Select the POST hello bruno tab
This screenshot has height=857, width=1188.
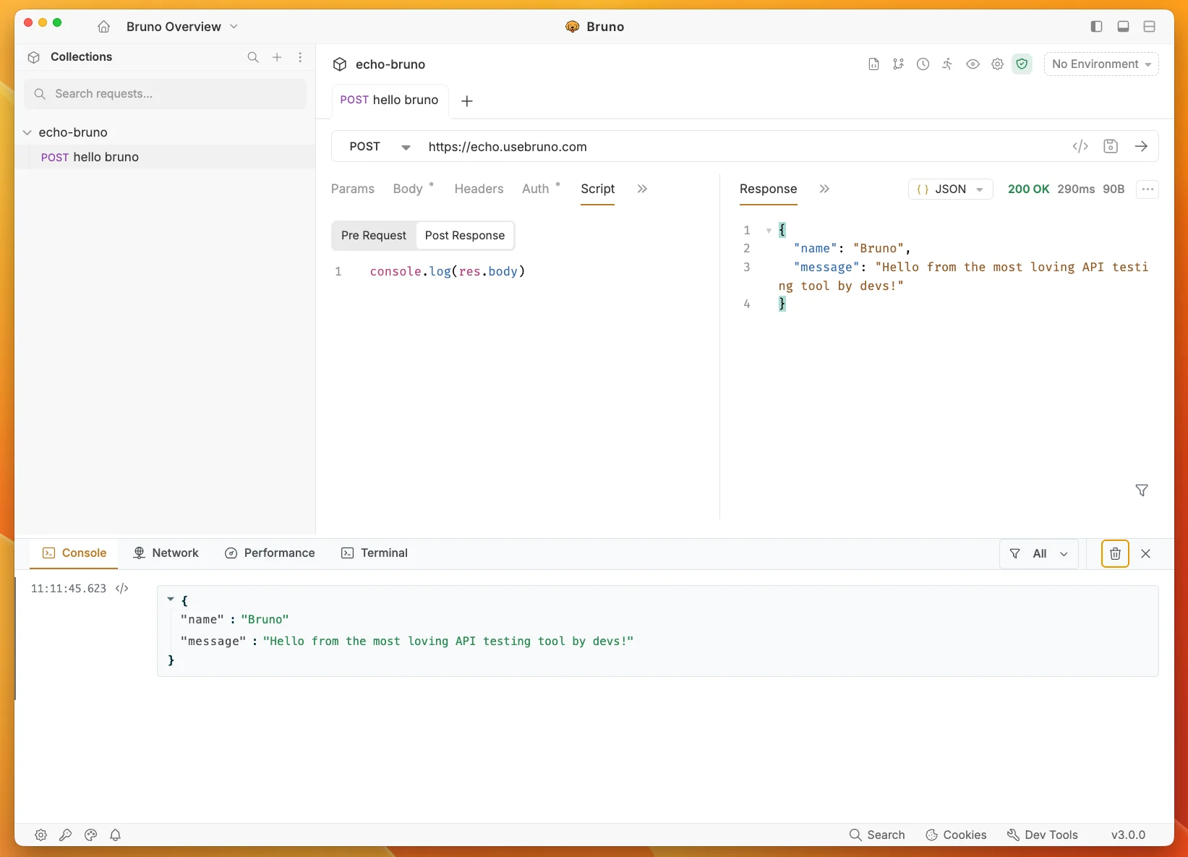click(390, 101)
